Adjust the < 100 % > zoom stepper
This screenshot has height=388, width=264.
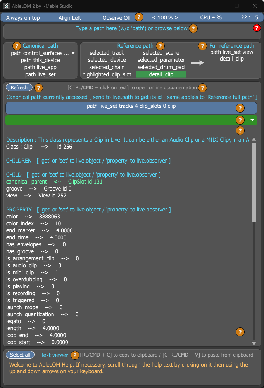[x=165, y=17]
